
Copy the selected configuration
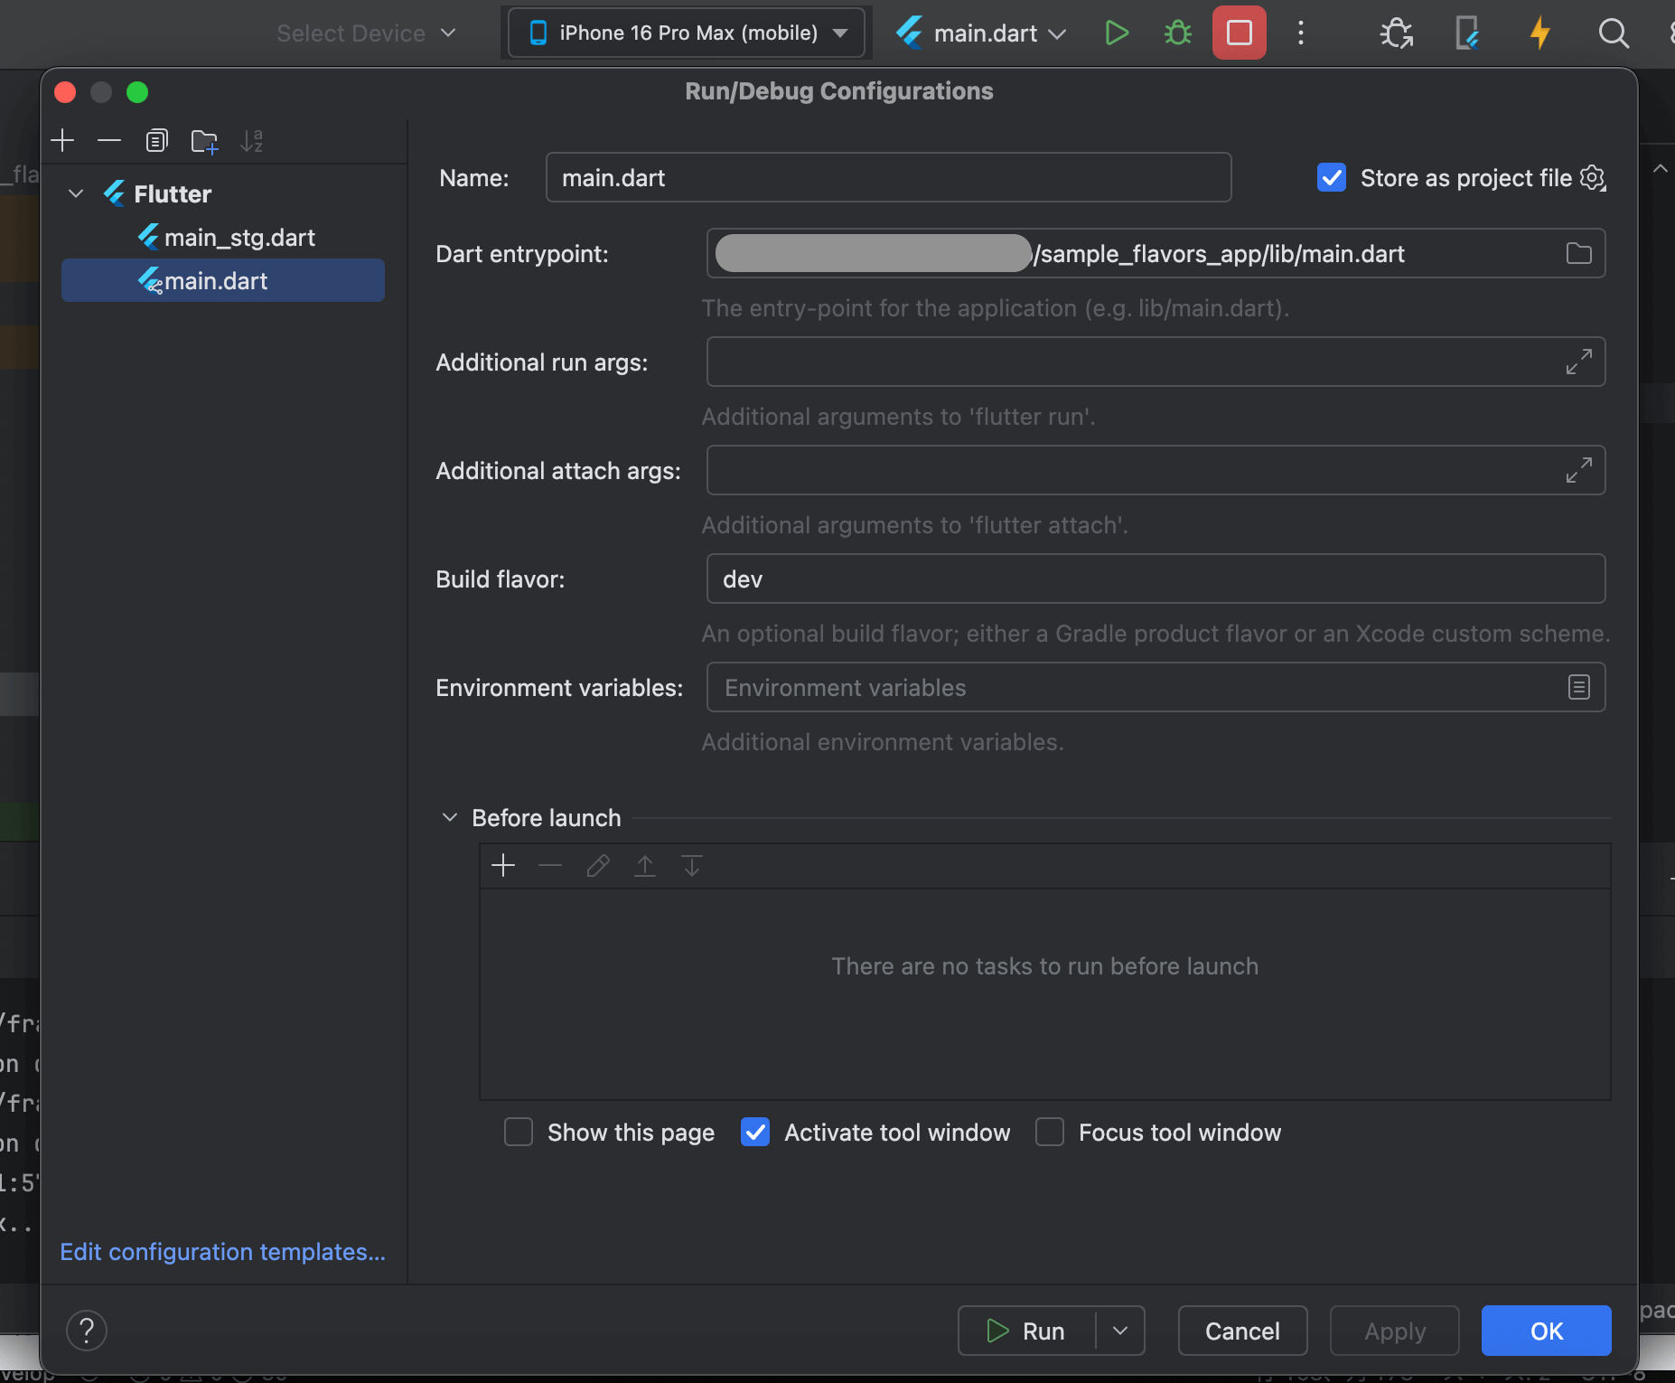tap(156, 140)
